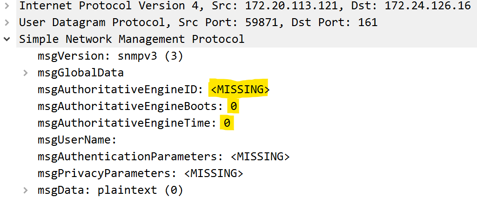
Task: Click the msgUserName field
Action: (x=77, y=140)
